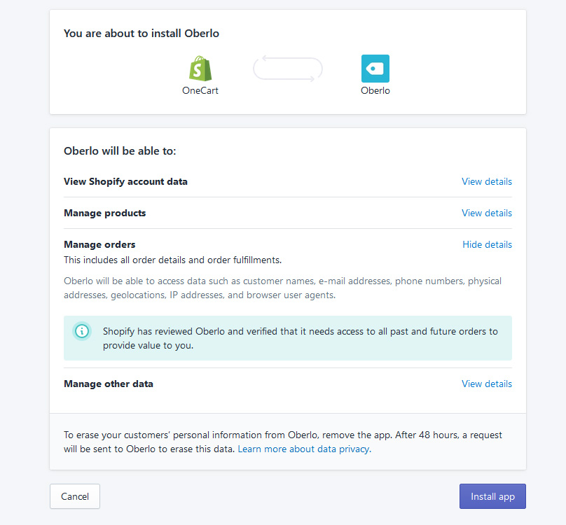Viewport: 566px width, 525px height.
Task: Click the Shopify has reviewed Oberlo notice text
Action: [x=300, y=337]
